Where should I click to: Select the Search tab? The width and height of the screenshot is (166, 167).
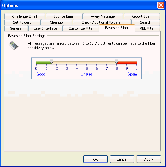click(146, 22)
